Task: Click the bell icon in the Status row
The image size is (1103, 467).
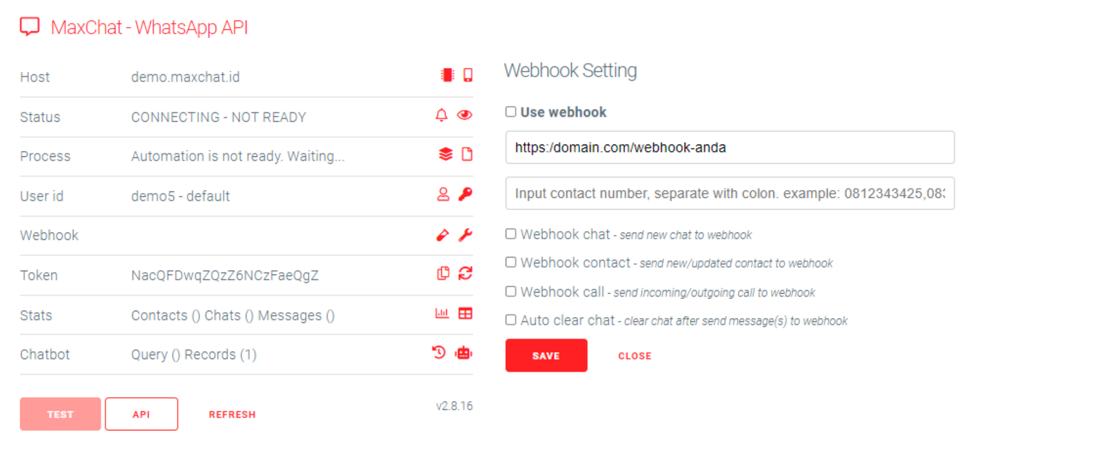Action: click(x=441, y=115)
